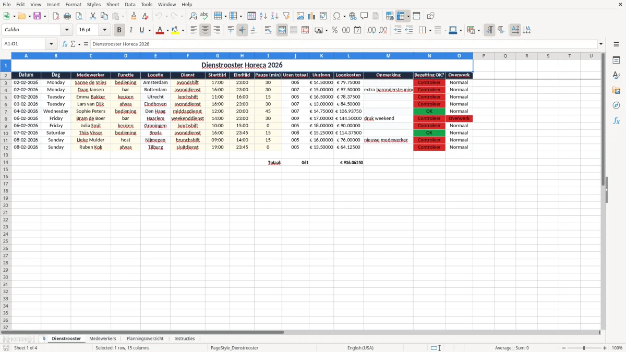Click the zoom slider in status bar
Viewport: 626px width, 352px height.
pyautogui.click(x=584, y=348)
